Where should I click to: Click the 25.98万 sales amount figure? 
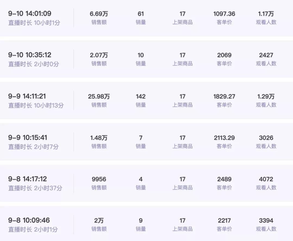[x=99, y=96]
